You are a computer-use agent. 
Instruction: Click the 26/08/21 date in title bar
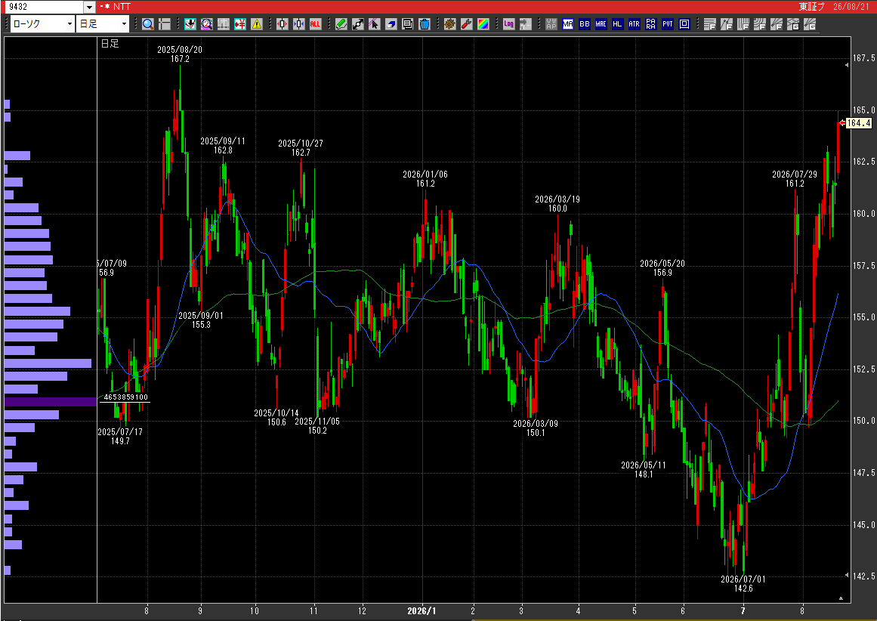pyautogui.click(x=851, y=7)
